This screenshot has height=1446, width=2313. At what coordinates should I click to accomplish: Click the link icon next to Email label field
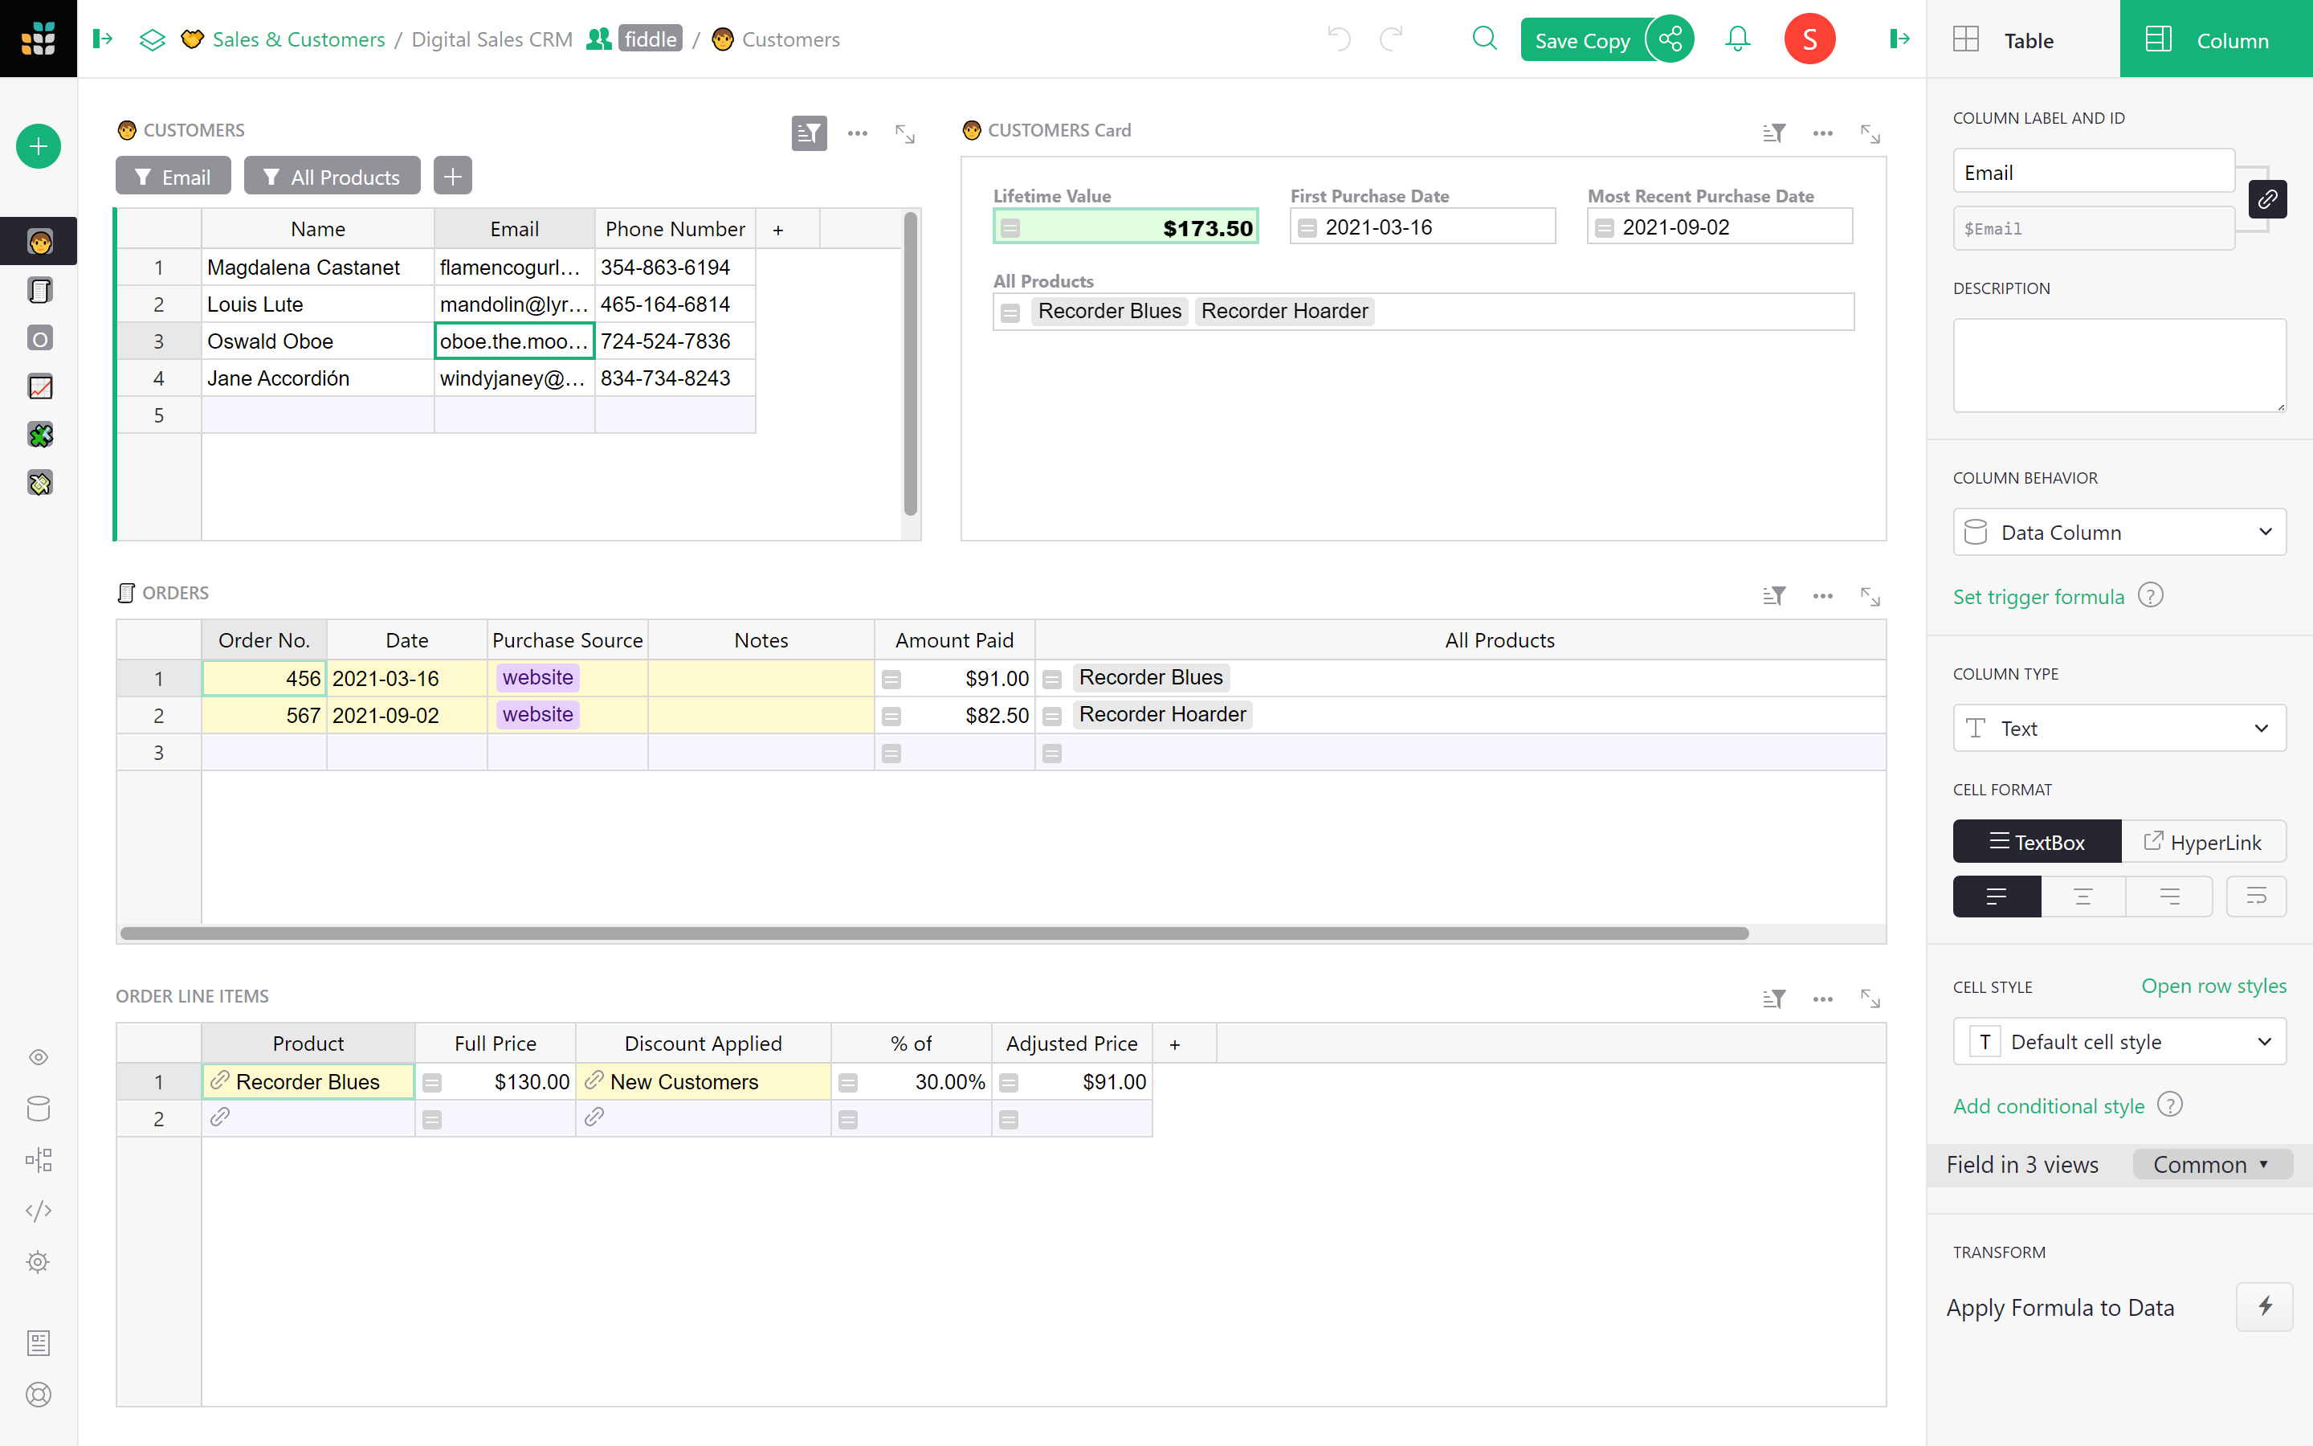(2267, 199)
